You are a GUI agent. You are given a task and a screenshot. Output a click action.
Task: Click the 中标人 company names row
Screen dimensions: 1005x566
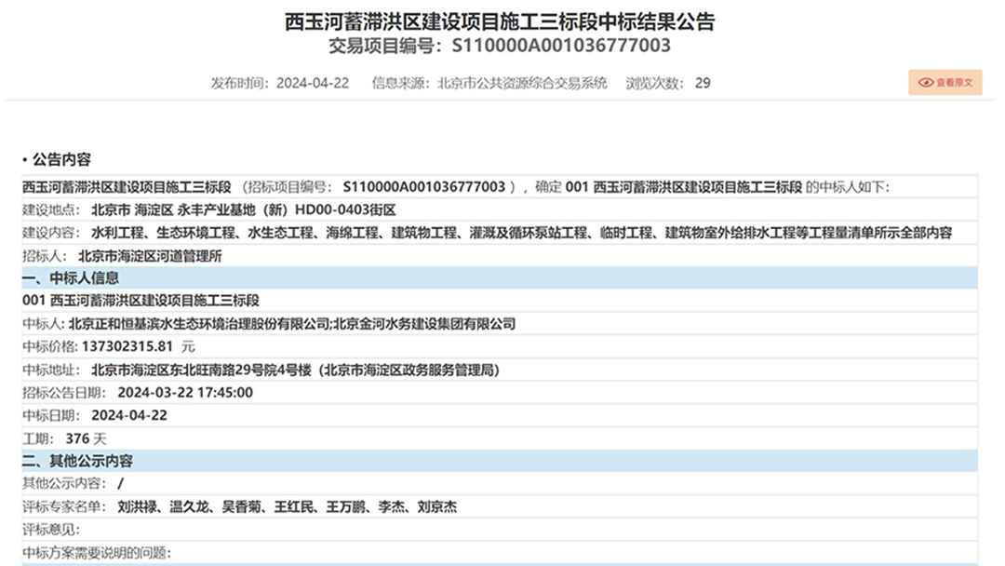click(x=269, y=324)
